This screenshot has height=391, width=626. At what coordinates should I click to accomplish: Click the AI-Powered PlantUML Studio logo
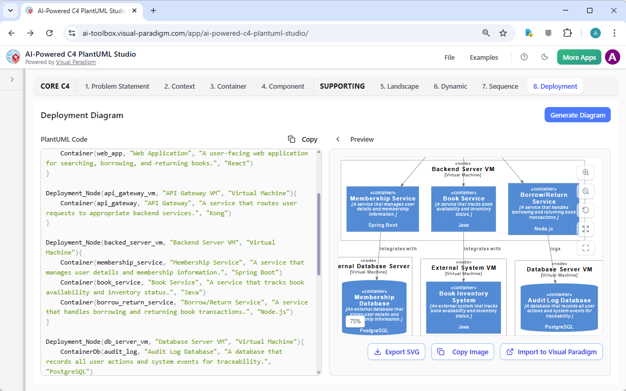point(13,57)
